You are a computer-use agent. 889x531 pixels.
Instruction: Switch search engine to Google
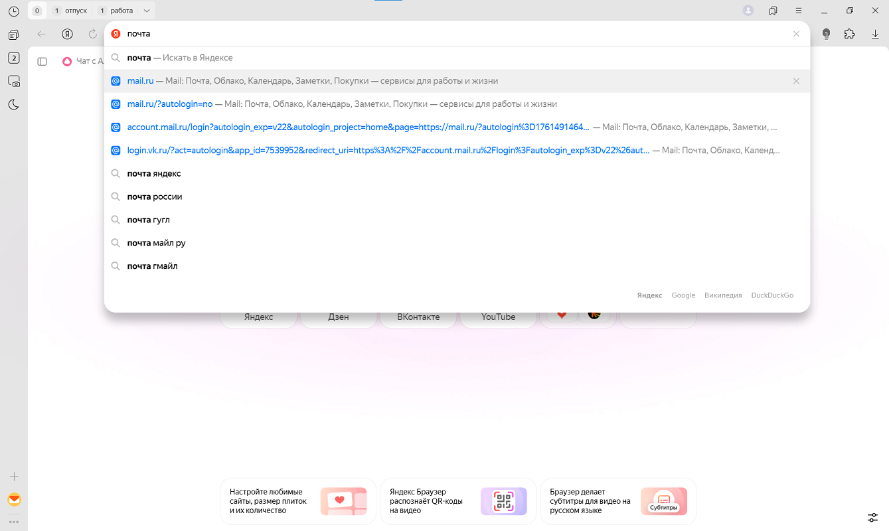point(683,295)
